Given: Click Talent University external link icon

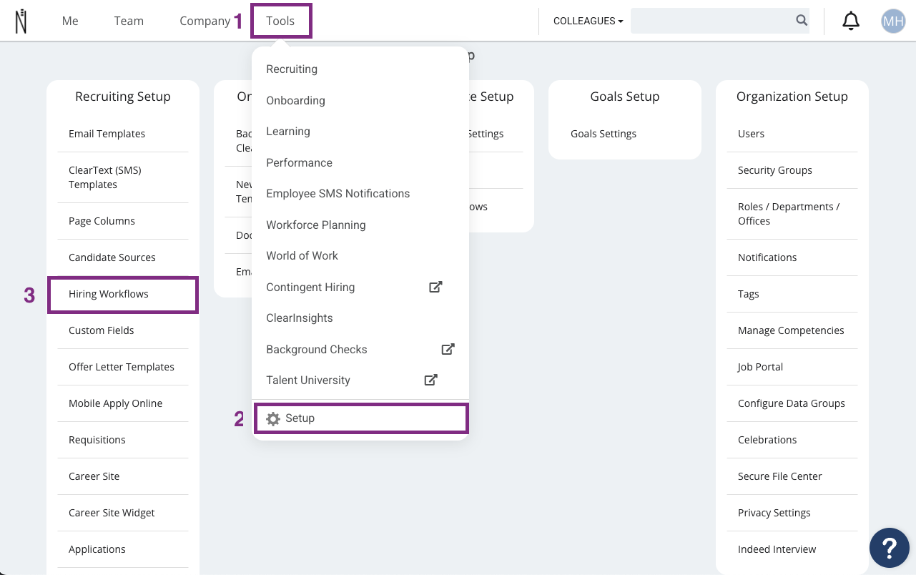Looking at the screenshot, I should click(430, 380).
